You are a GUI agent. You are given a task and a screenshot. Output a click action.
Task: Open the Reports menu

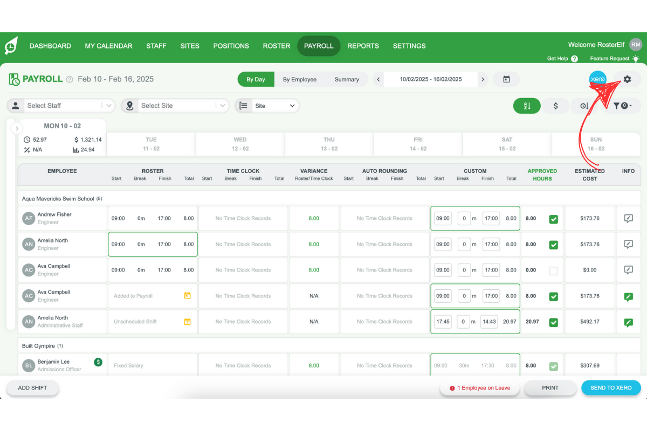[363, 46]
